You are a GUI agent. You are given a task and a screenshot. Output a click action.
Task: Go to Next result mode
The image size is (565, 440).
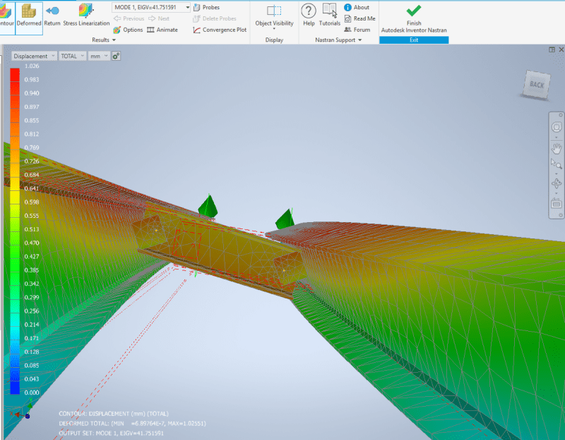158,18
